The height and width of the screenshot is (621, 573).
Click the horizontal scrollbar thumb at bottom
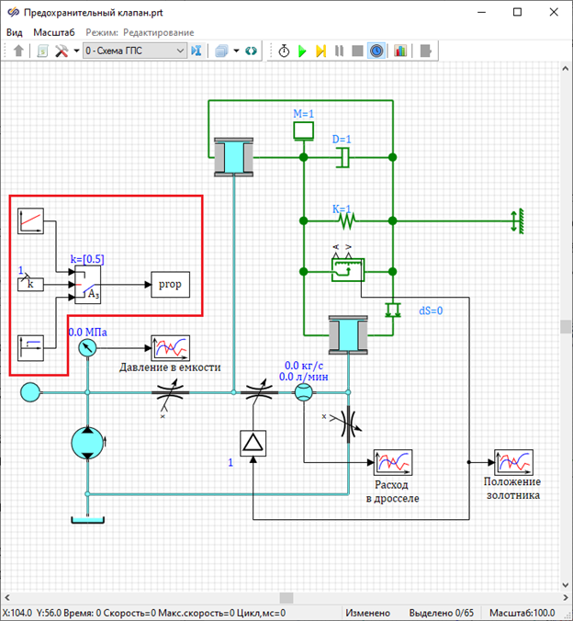[287, 598]
